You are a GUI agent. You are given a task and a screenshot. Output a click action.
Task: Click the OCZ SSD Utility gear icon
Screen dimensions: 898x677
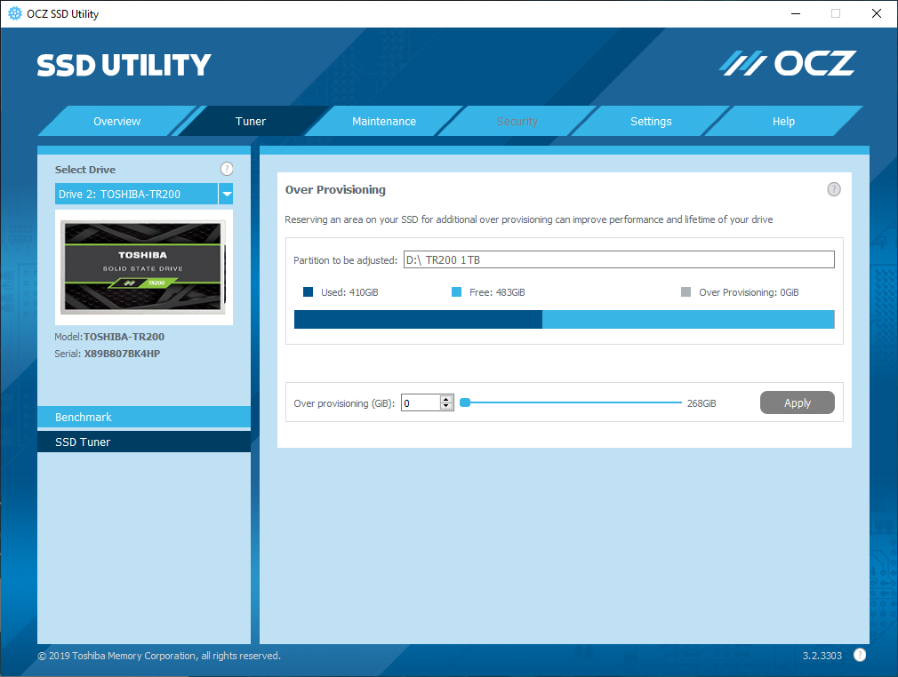[15, 13]
